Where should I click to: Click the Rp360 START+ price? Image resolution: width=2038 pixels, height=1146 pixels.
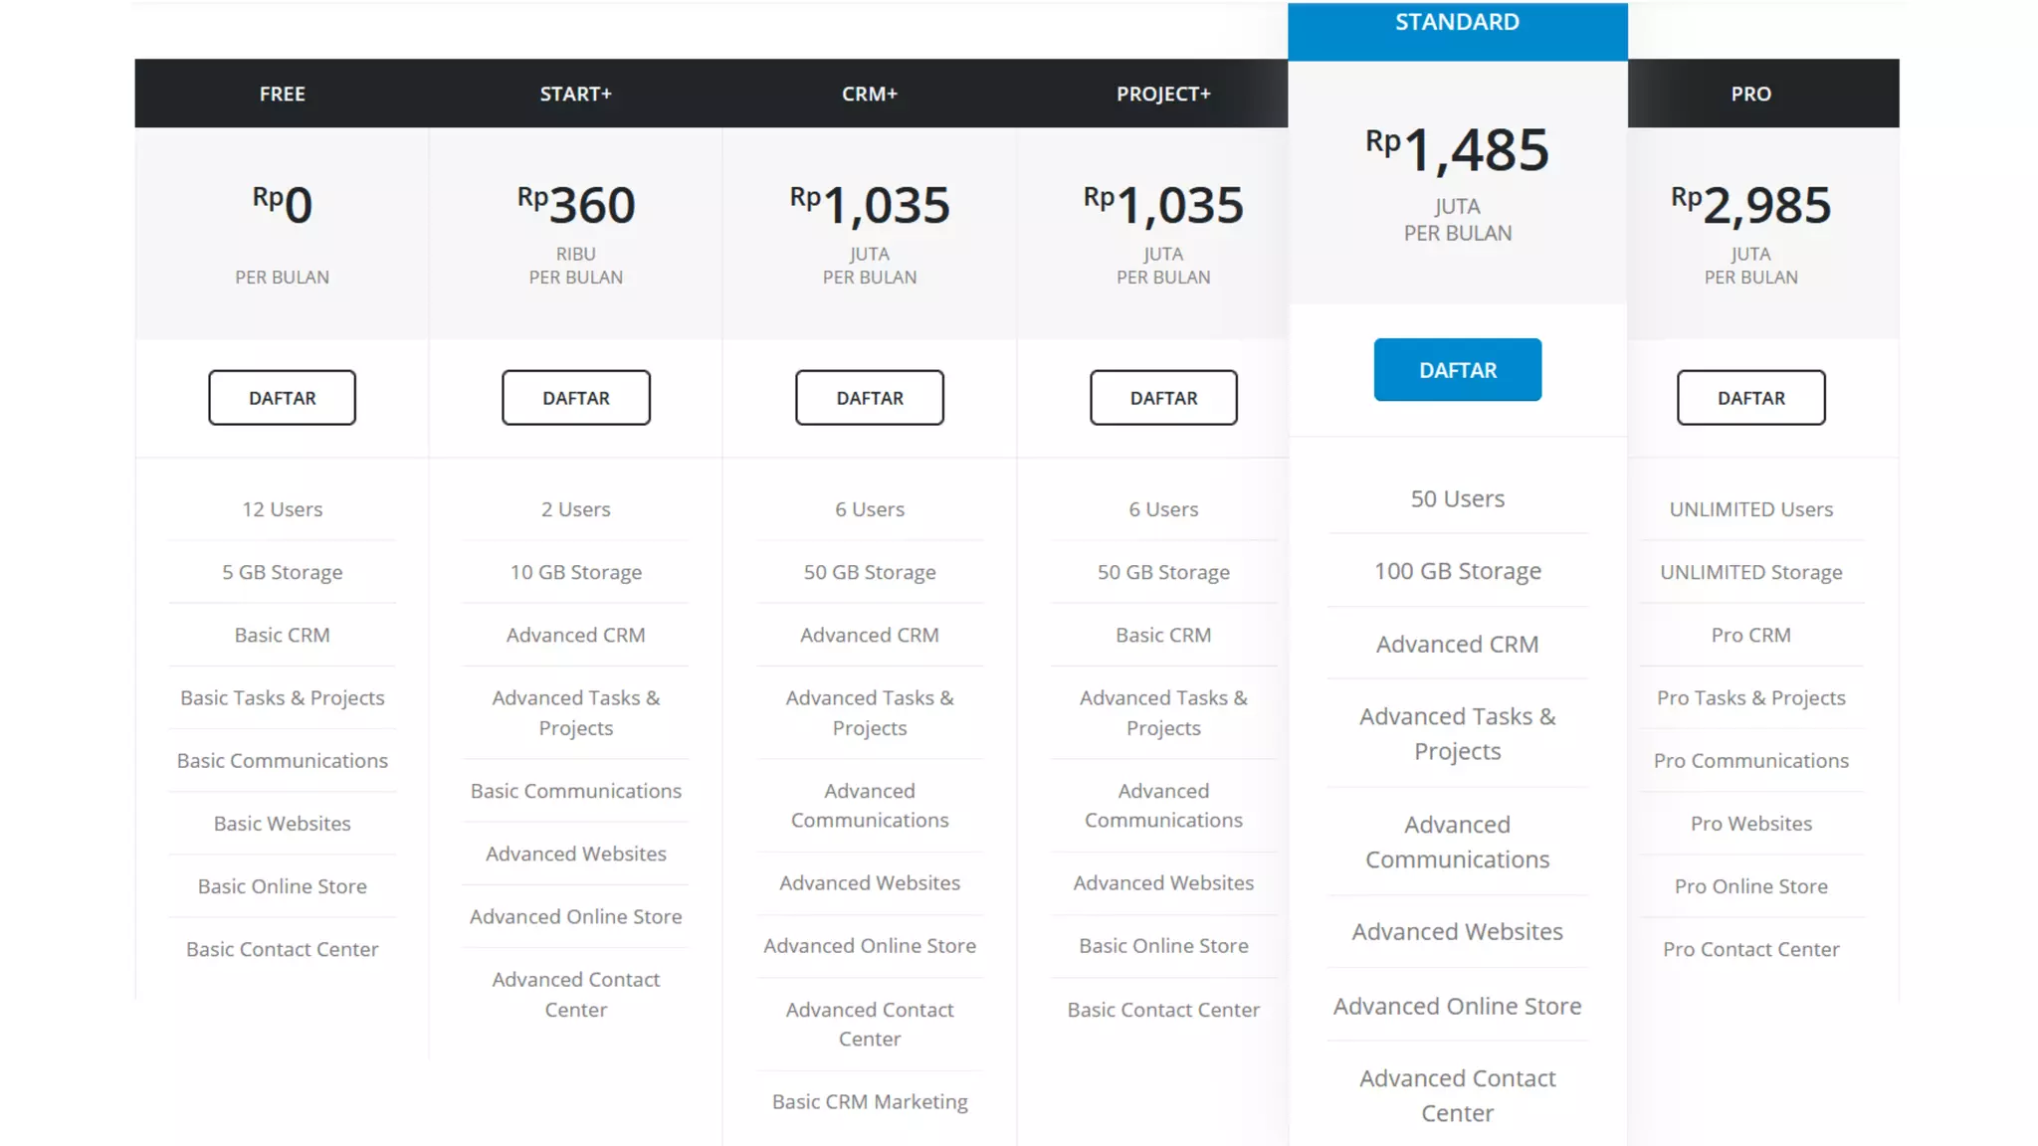coord(575,206)
